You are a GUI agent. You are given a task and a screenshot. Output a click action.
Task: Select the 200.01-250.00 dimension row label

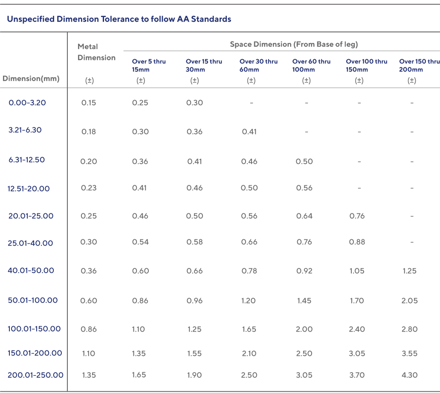pos(35,375)
